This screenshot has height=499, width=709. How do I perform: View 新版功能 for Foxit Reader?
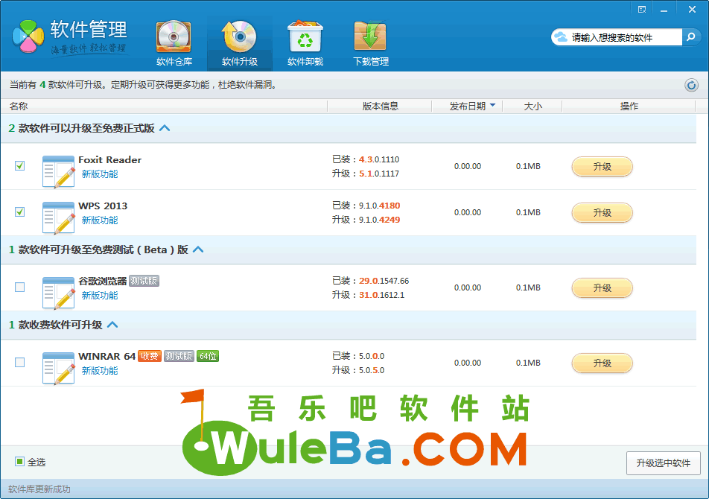pyautogui.click(x=100, y=174)
